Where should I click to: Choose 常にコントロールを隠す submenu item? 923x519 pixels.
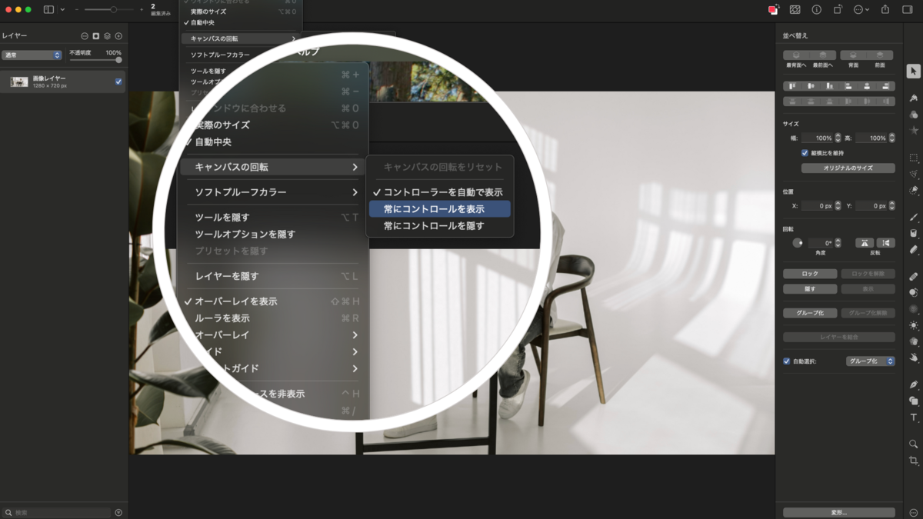coord(439,226)
